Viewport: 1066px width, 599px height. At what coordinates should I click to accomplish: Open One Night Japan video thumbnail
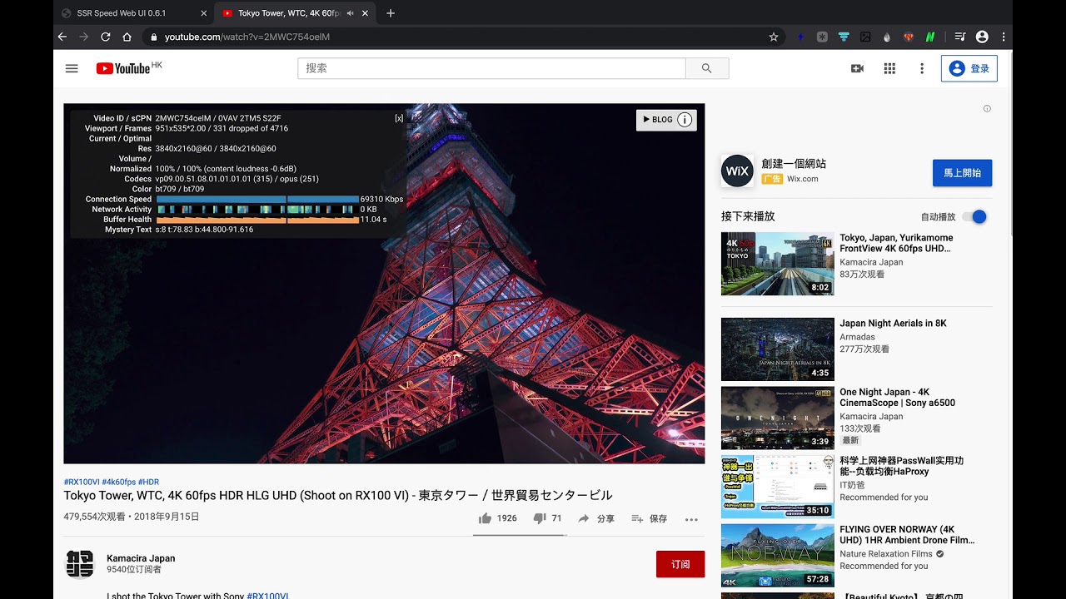pos(777,418)
